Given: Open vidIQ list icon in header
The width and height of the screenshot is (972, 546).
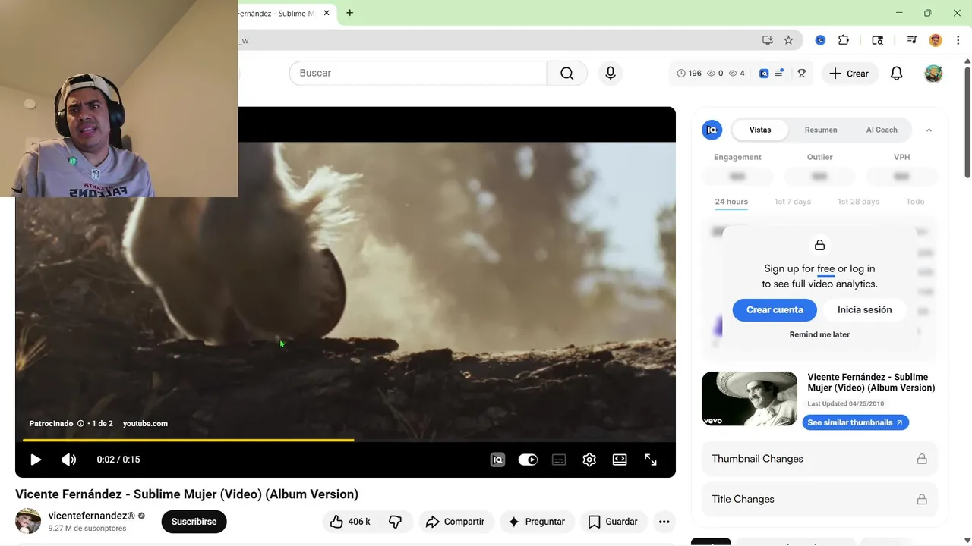Looking at the screenshot, I should pyautogui.click(x=779, y=74).
